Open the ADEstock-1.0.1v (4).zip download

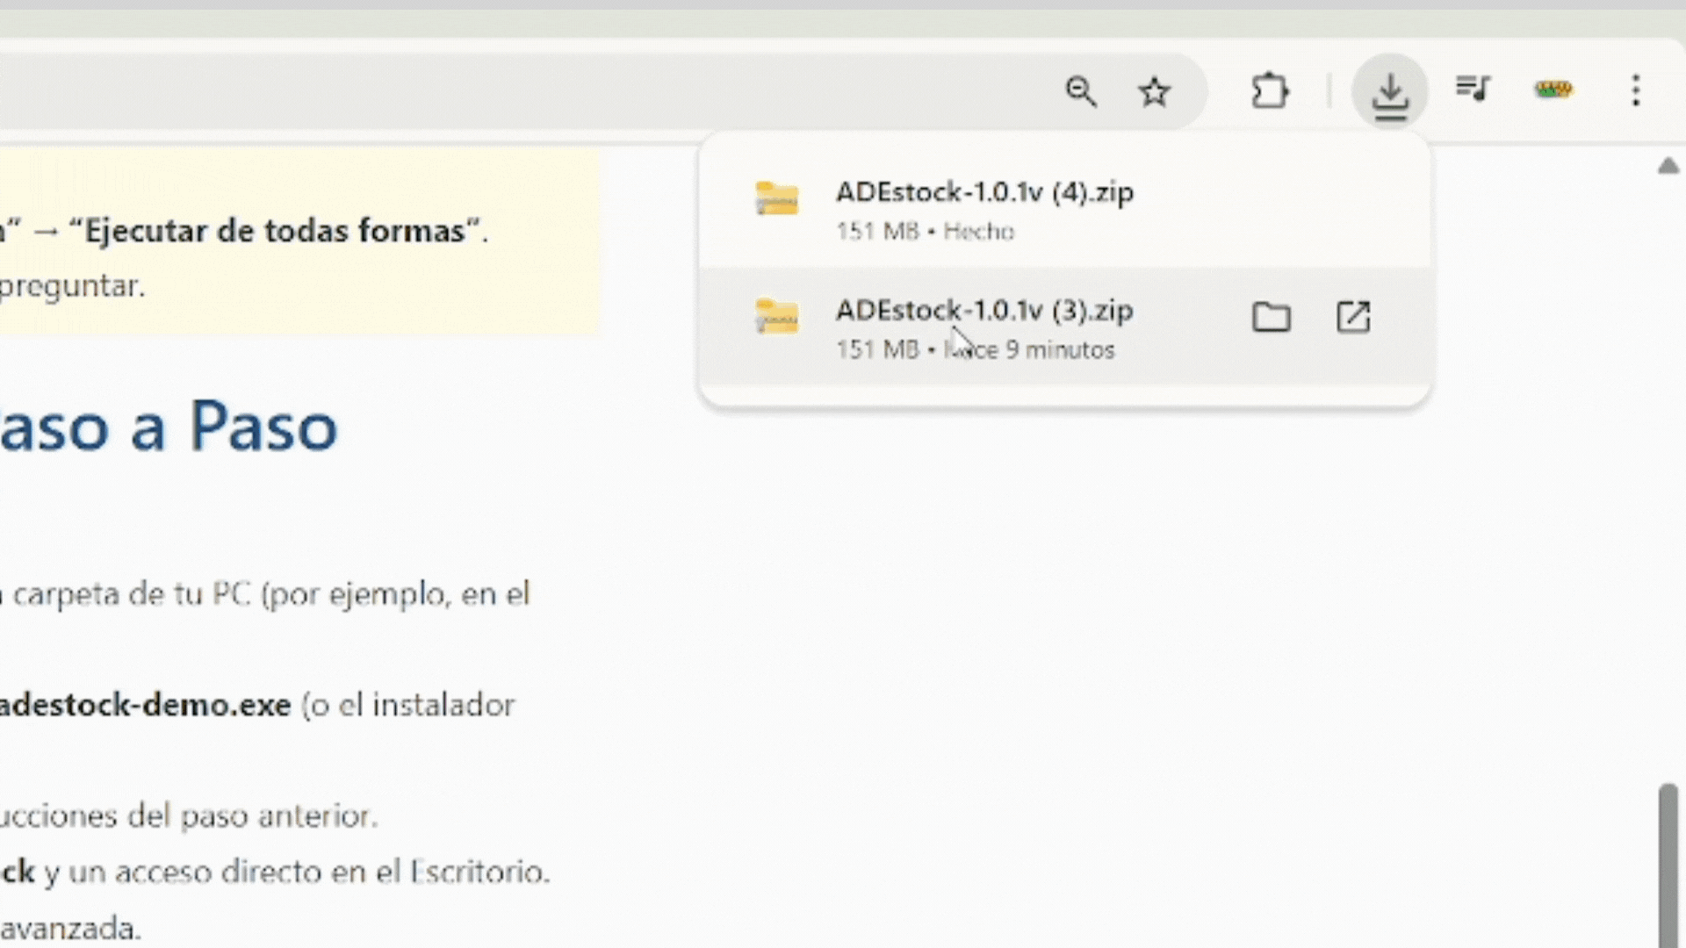point(1064,209)
